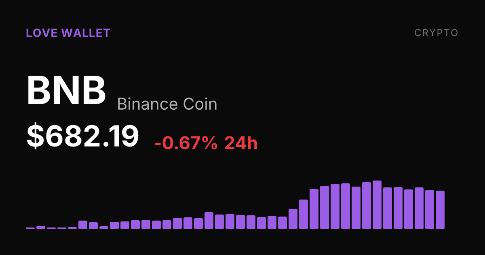Click the second bar from the right in the chart
This screenshot has height=255, width=485.
click(x=430, y=210)
